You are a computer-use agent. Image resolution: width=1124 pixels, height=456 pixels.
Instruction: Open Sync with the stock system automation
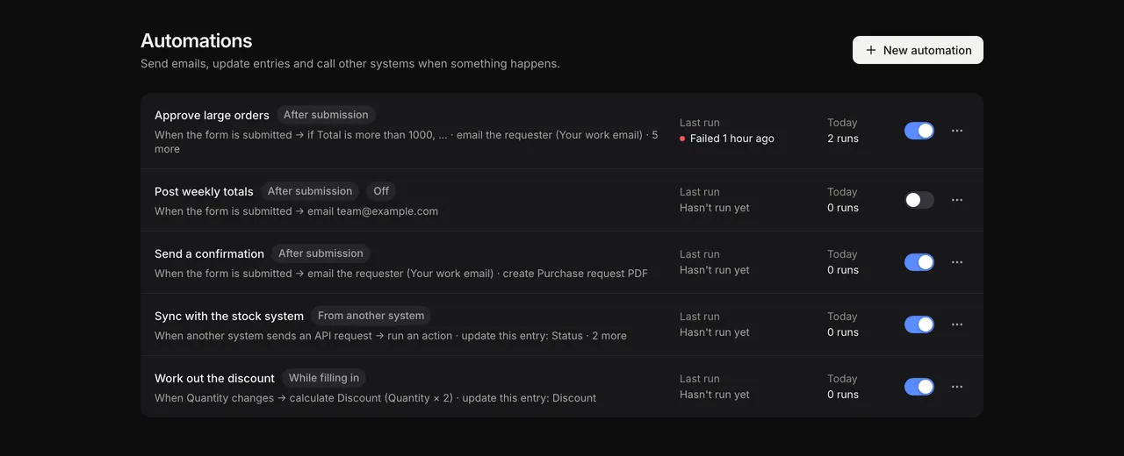[x=229, y=316]
